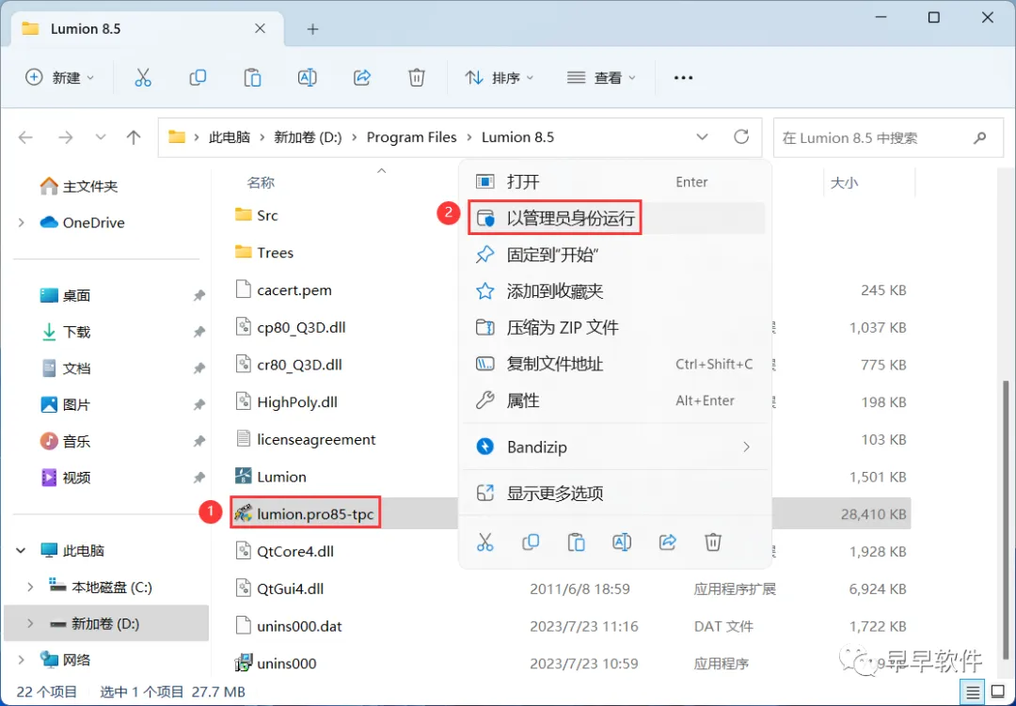Choose 固定到"开始" in the context menu
This screenshot has width=1016, height=706.
(615, 255)
